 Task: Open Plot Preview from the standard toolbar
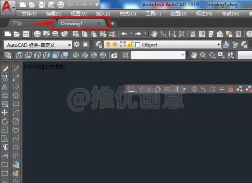point(47,34)
